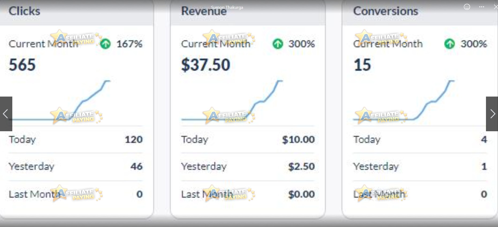Click the Today conversions row showing 4
Viewport: 498px width, 227px height.
pyautogui.click(x=420, y=140)
